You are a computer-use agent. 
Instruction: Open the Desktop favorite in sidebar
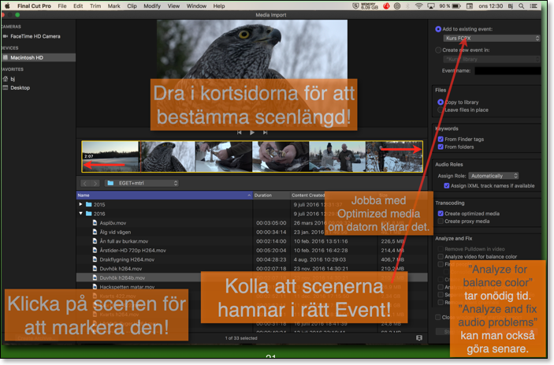(20, 88)
